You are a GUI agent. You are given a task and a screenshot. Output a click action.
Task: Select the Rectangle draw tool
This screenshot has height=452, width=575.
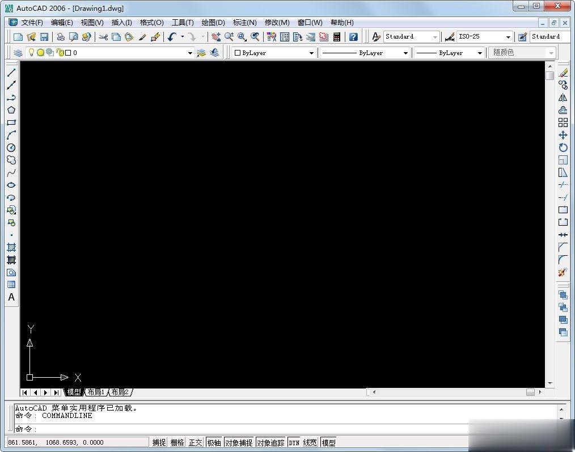(x=11, y=122)
